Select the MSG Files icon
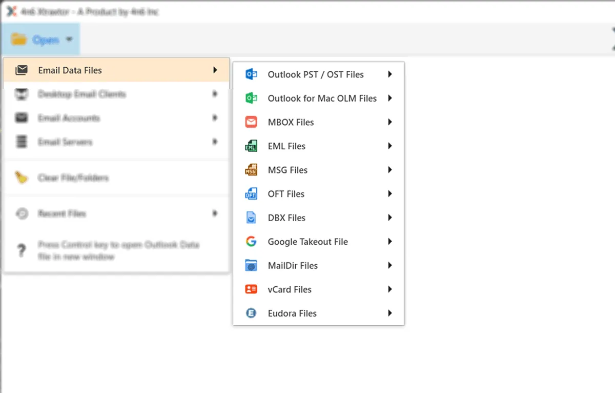 click(251, 170)
